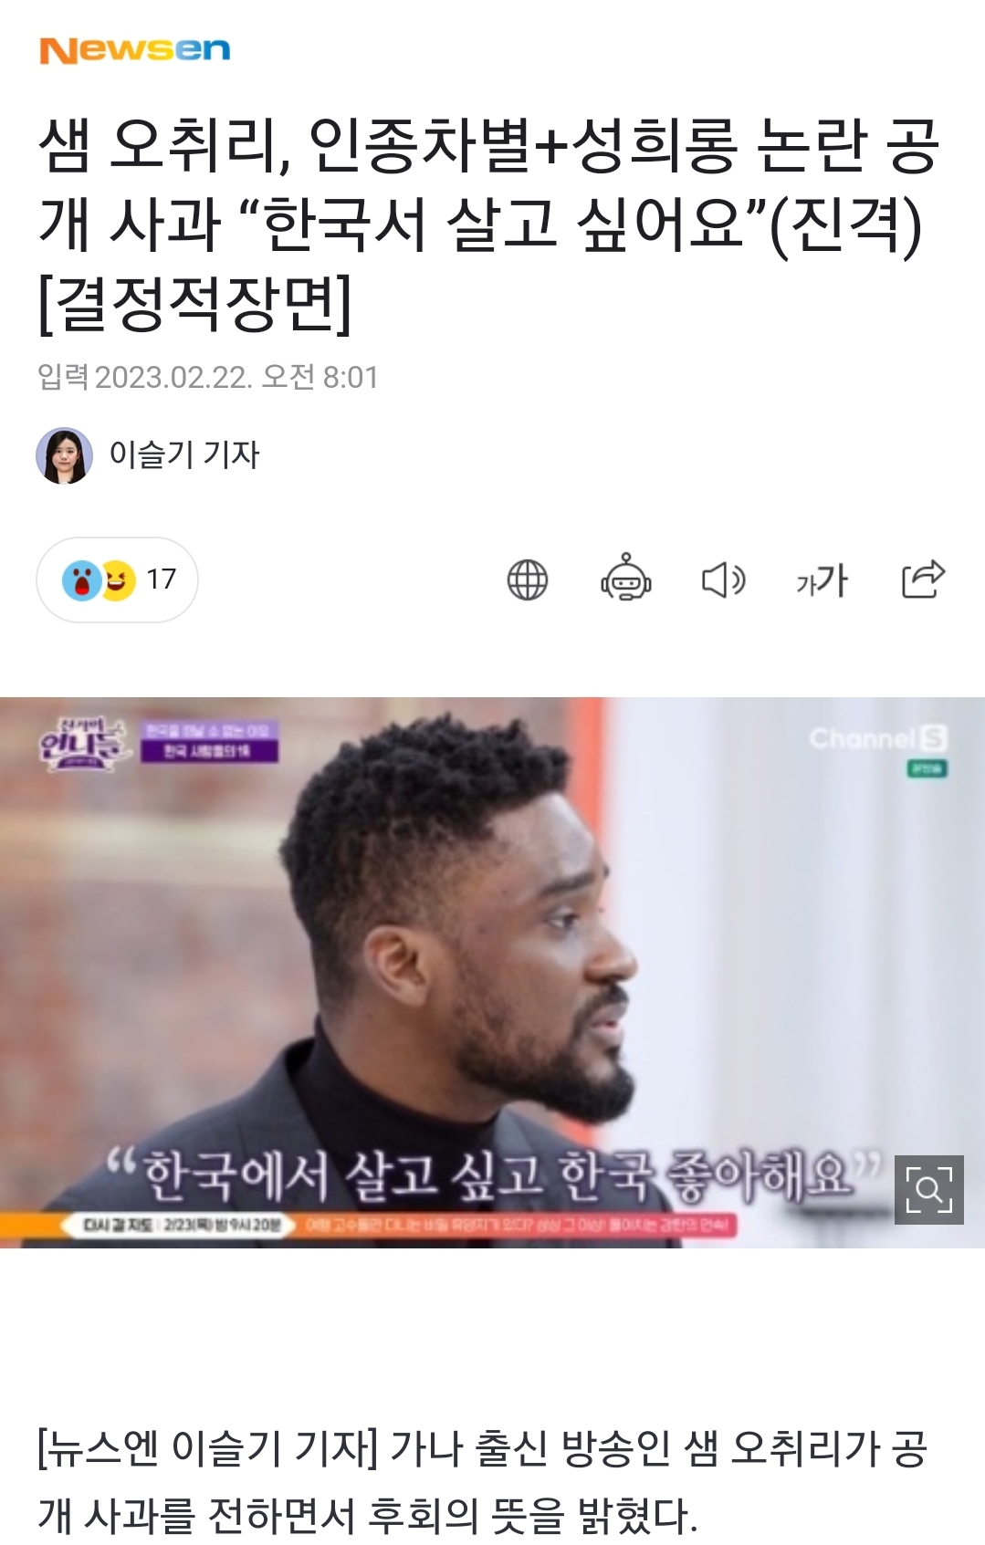
Task: Open reporter 이슬기's profile photo
Action: [x=64, y=454]
